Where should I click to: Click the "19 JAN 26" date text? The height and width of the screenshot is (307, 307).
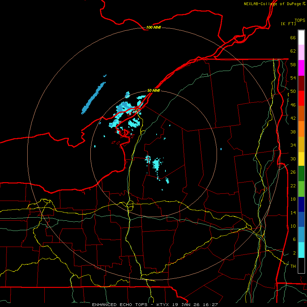pos(187,305)
